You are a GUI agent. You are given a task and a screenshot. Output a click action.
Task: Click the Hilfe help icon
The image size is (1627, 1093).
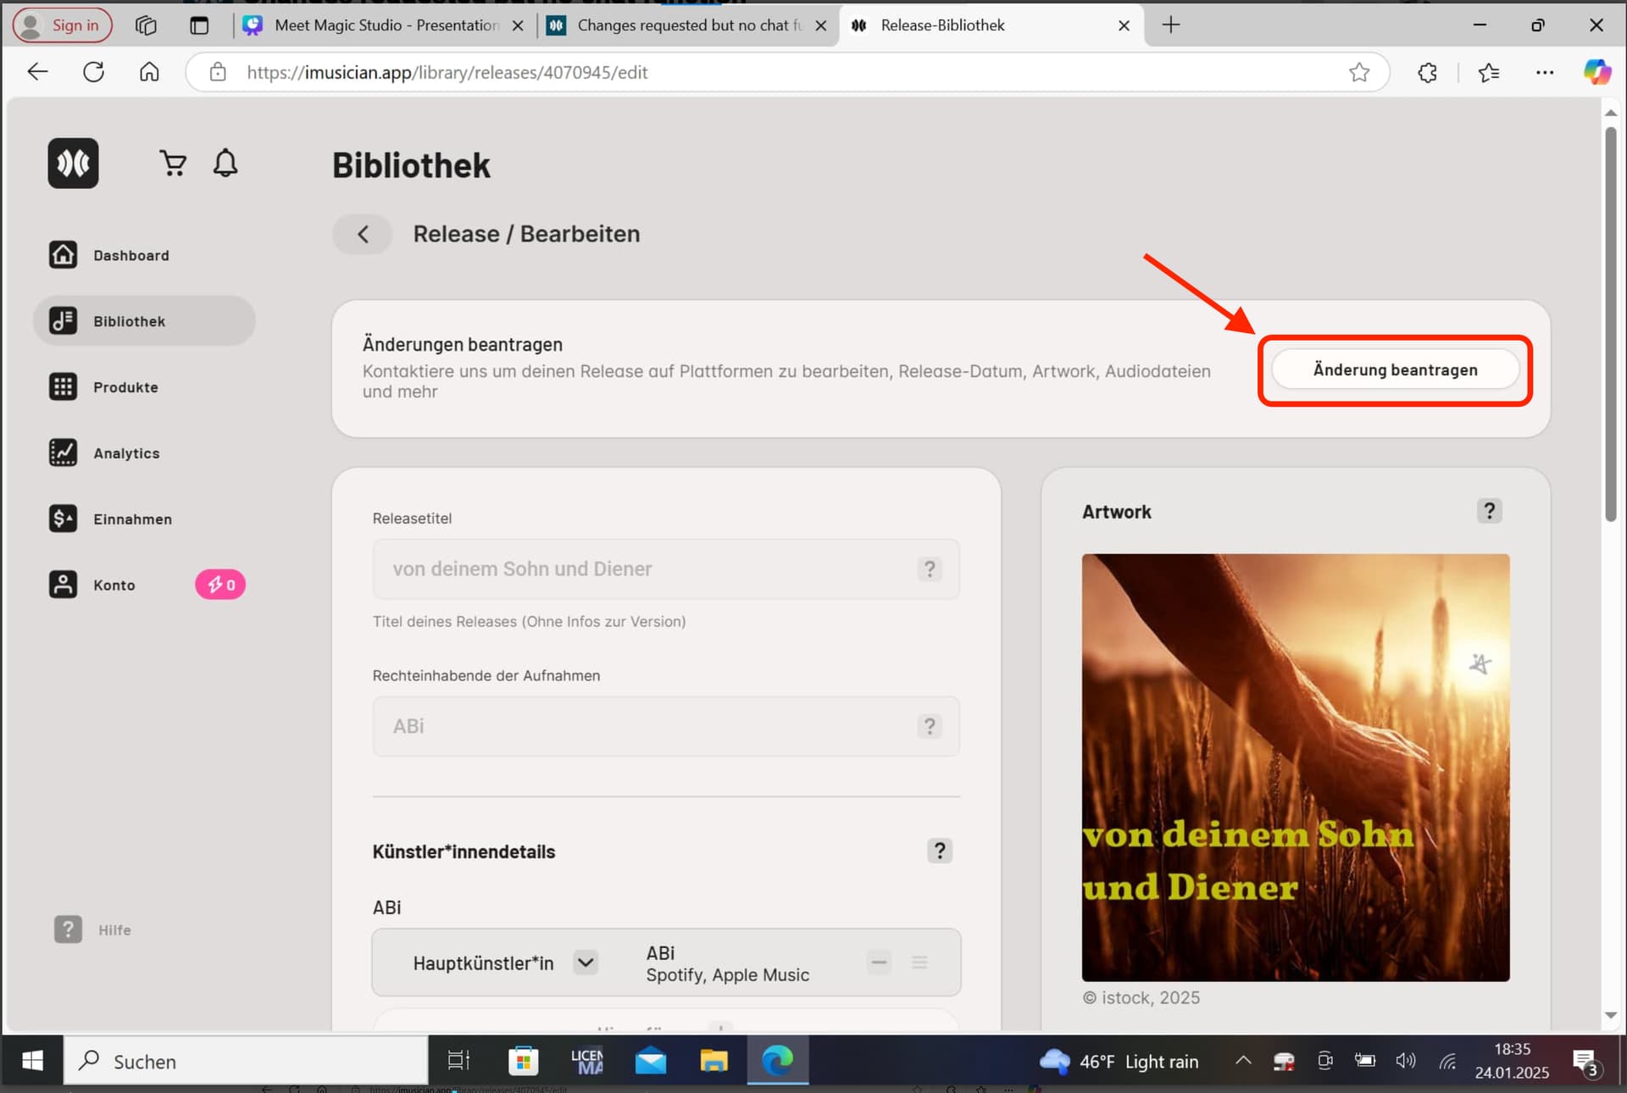pos(69,929)
